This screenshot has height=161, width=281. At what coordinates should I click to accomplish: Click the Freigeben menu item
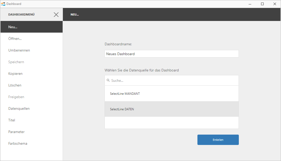[32, 97]
